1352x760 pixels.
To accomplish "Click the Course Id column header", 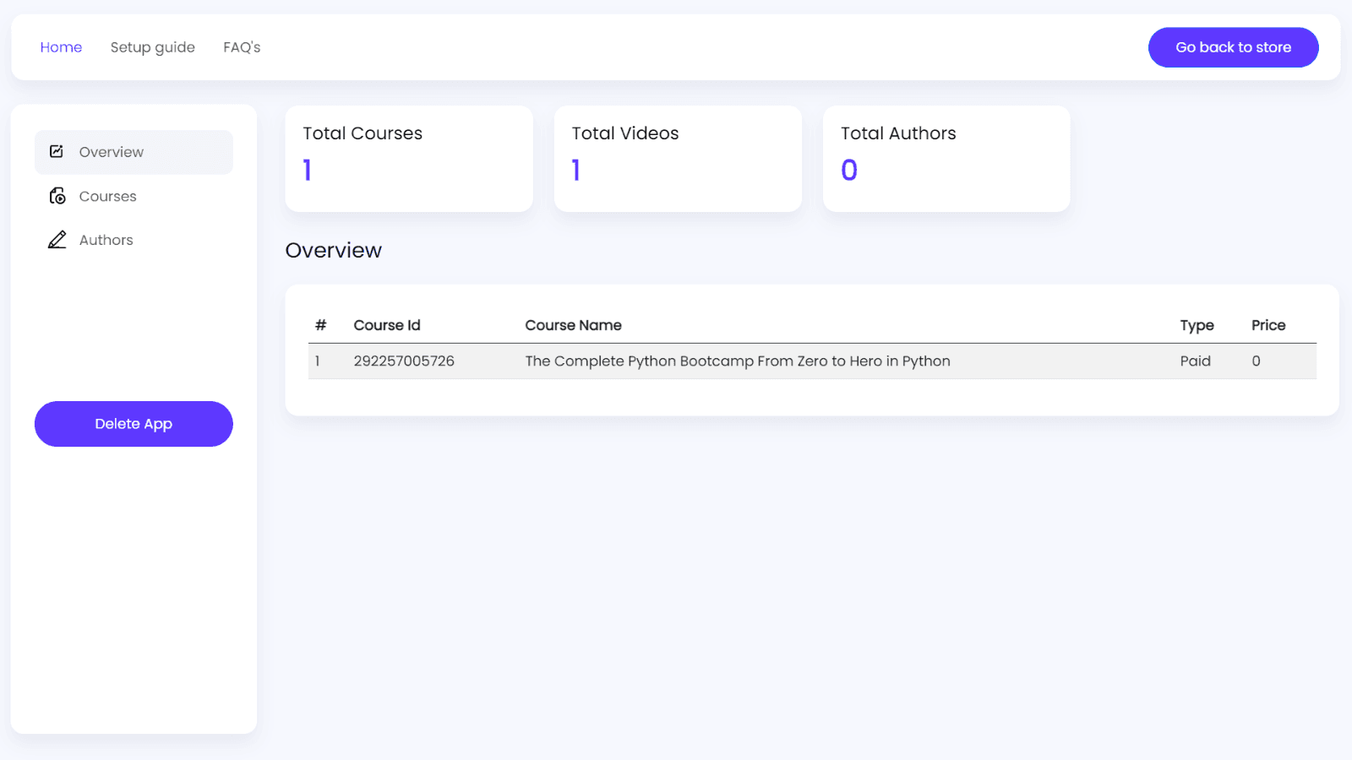I will pyautogui.click(x=386, y=325).
